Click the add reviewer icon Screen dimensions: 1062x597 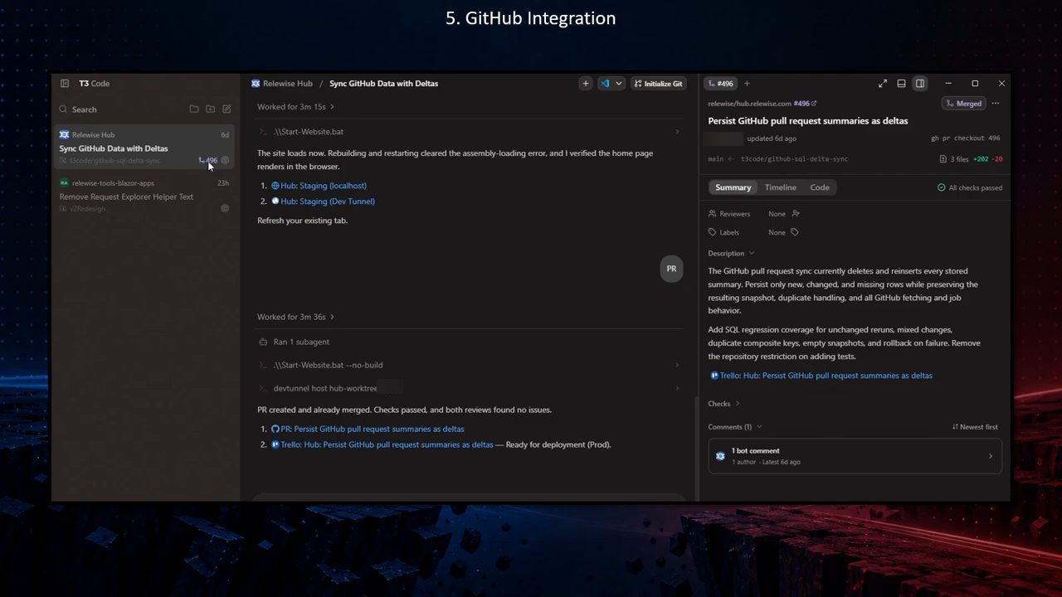[796, 214]
